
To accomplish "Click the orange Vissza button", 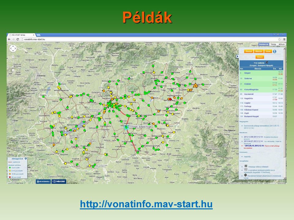I will 260,57.
